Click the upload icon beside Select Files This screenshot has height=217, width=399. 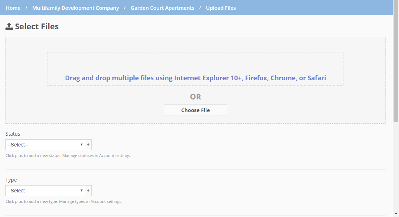click(9, 26)
